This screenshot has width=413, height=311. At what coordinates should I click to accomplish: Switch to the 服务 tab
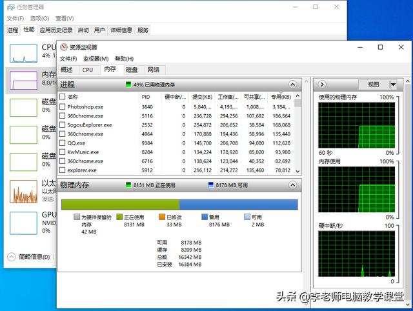143,30
